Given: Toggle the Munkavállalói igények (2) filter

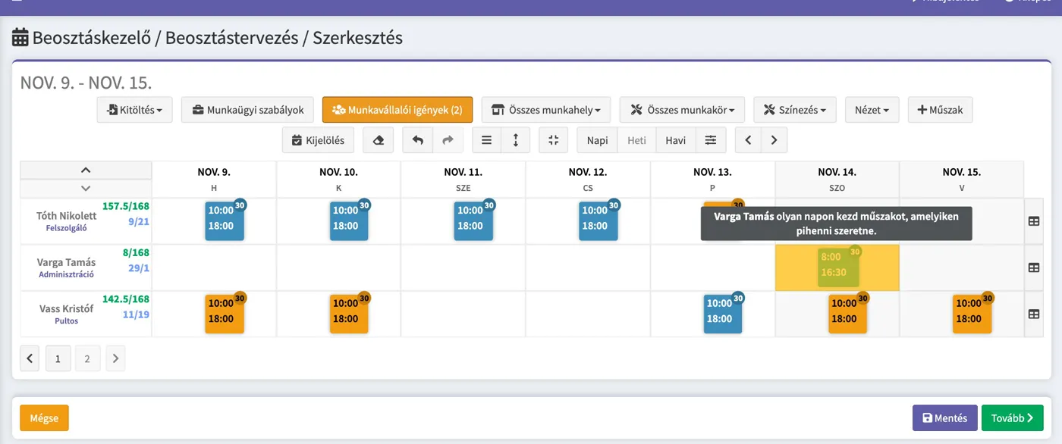Looking at the screenshot, I should click(397, 110).
